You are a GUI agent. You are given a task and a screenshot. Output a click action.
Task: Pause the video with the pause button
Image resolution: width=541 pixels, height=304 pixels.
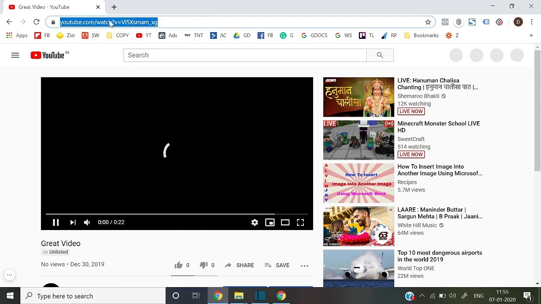(55, 222)
